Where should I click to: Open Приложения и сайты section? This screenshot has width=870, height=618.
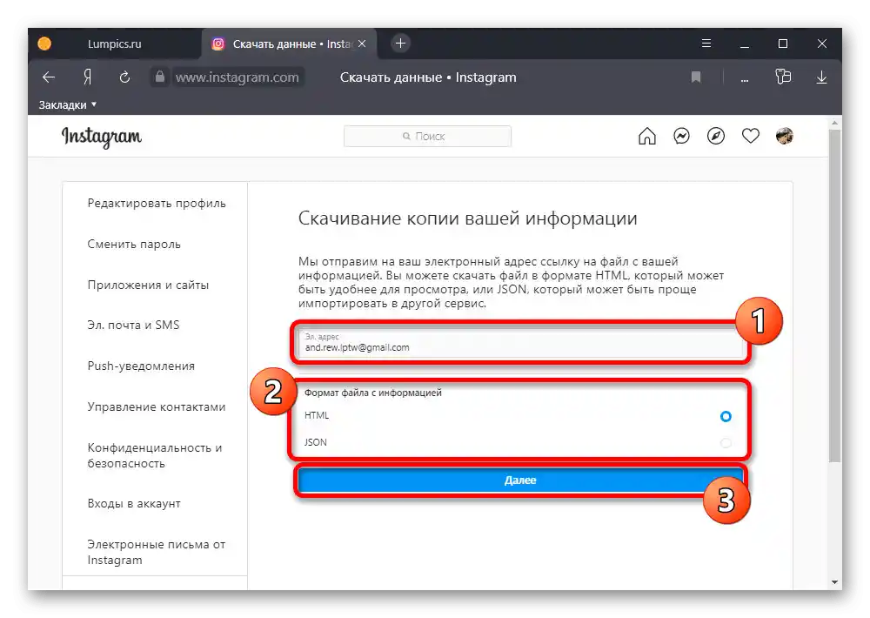tap(148, 285)
